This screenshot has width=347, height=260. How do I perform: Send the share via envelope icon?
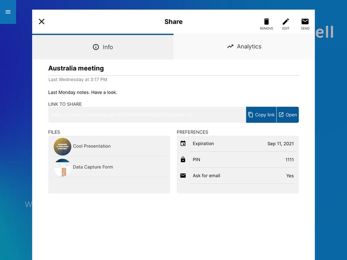click(x=305, y=24)
